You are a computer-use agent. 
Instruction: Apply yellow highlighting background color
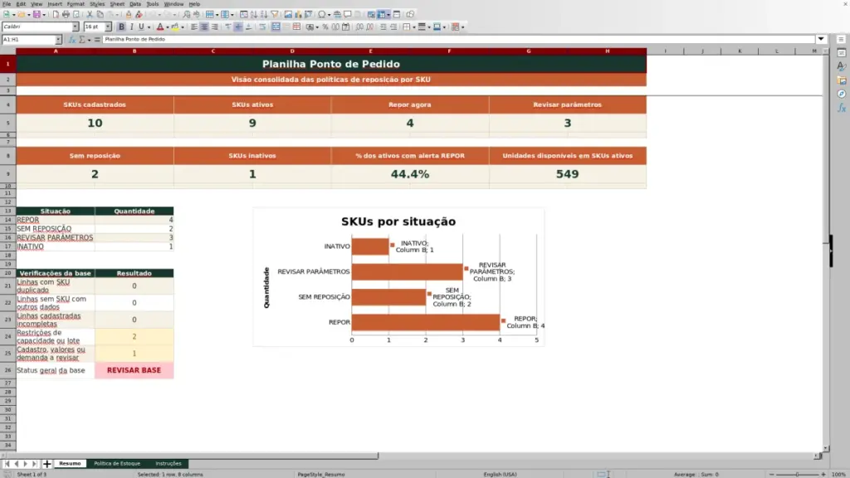pyautogui.click(x=174, y=27)
